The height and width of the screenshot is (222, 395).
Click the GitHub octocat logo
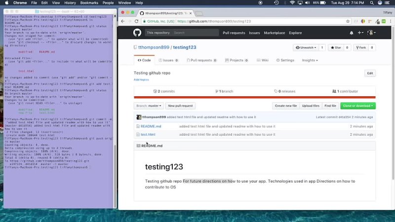click(137, 33)
